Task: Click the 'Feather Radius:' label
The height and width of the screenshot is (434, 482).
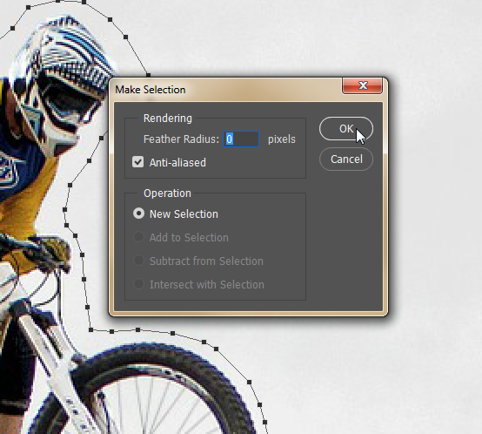Action: [x=181, y=139]
